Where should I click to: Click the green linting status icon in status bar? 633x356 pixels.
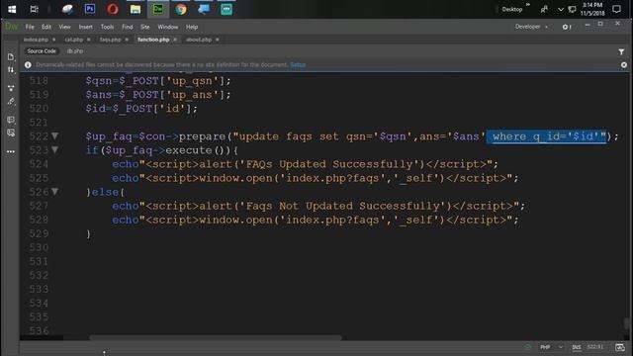click(x=527, y=347)
